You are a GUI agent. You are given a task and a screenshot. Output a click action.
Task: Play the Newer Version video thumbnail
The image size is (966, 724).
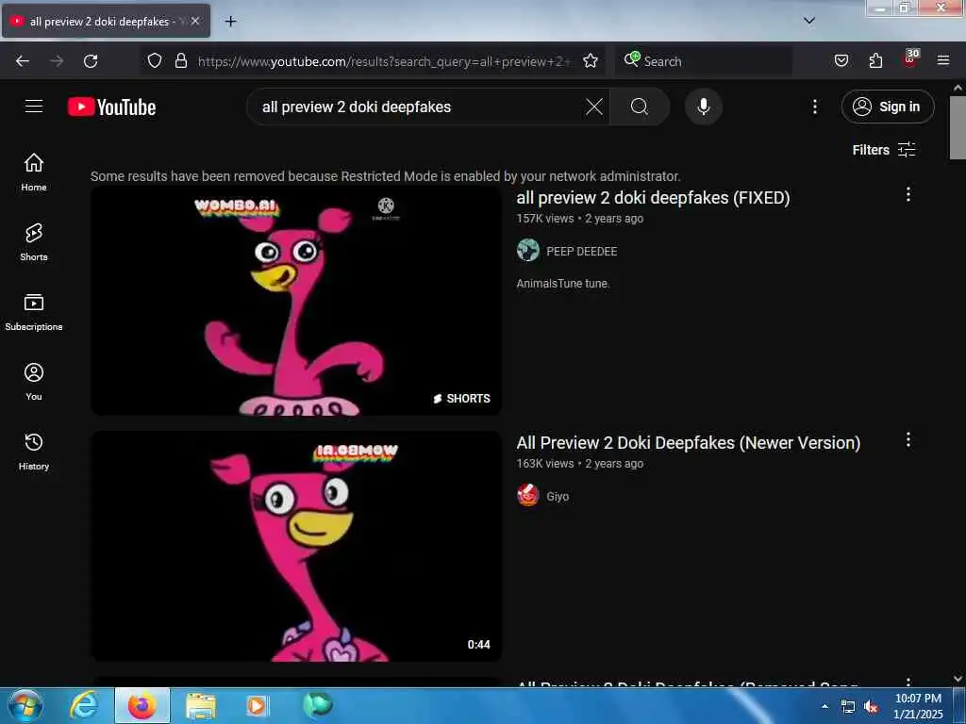coord(295,546)
